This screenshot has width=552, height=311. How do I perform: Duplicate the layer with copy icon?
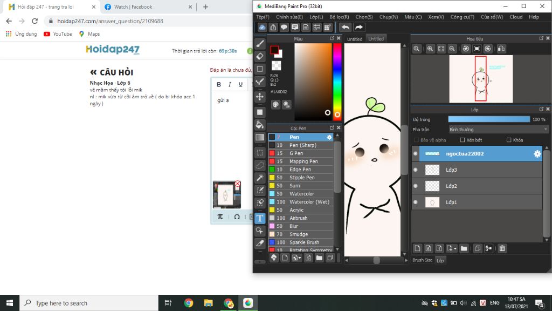click(478, 248)
